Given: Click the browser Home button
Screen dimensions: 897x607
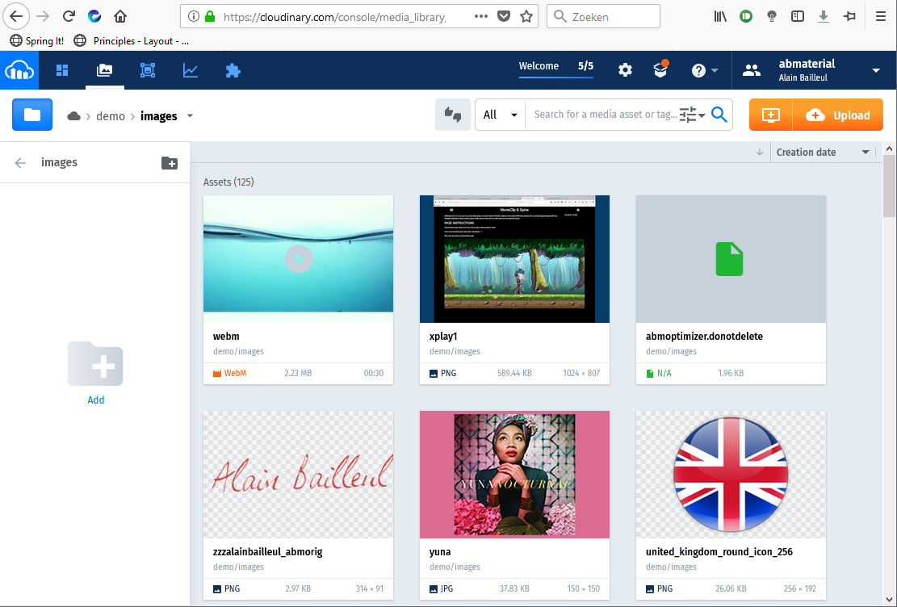Looking at the screenshot, I should [x=120, y=17].
